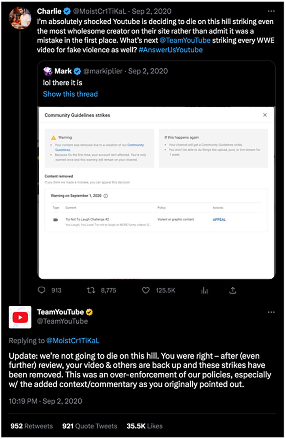
Task: Open the #AnswerUsYoutube hashtag
Action: [x=171, y=50]
